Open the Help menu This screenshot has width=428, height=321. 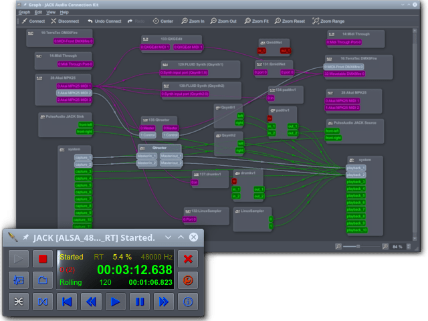pyautogui.click(x=64, y=12)
